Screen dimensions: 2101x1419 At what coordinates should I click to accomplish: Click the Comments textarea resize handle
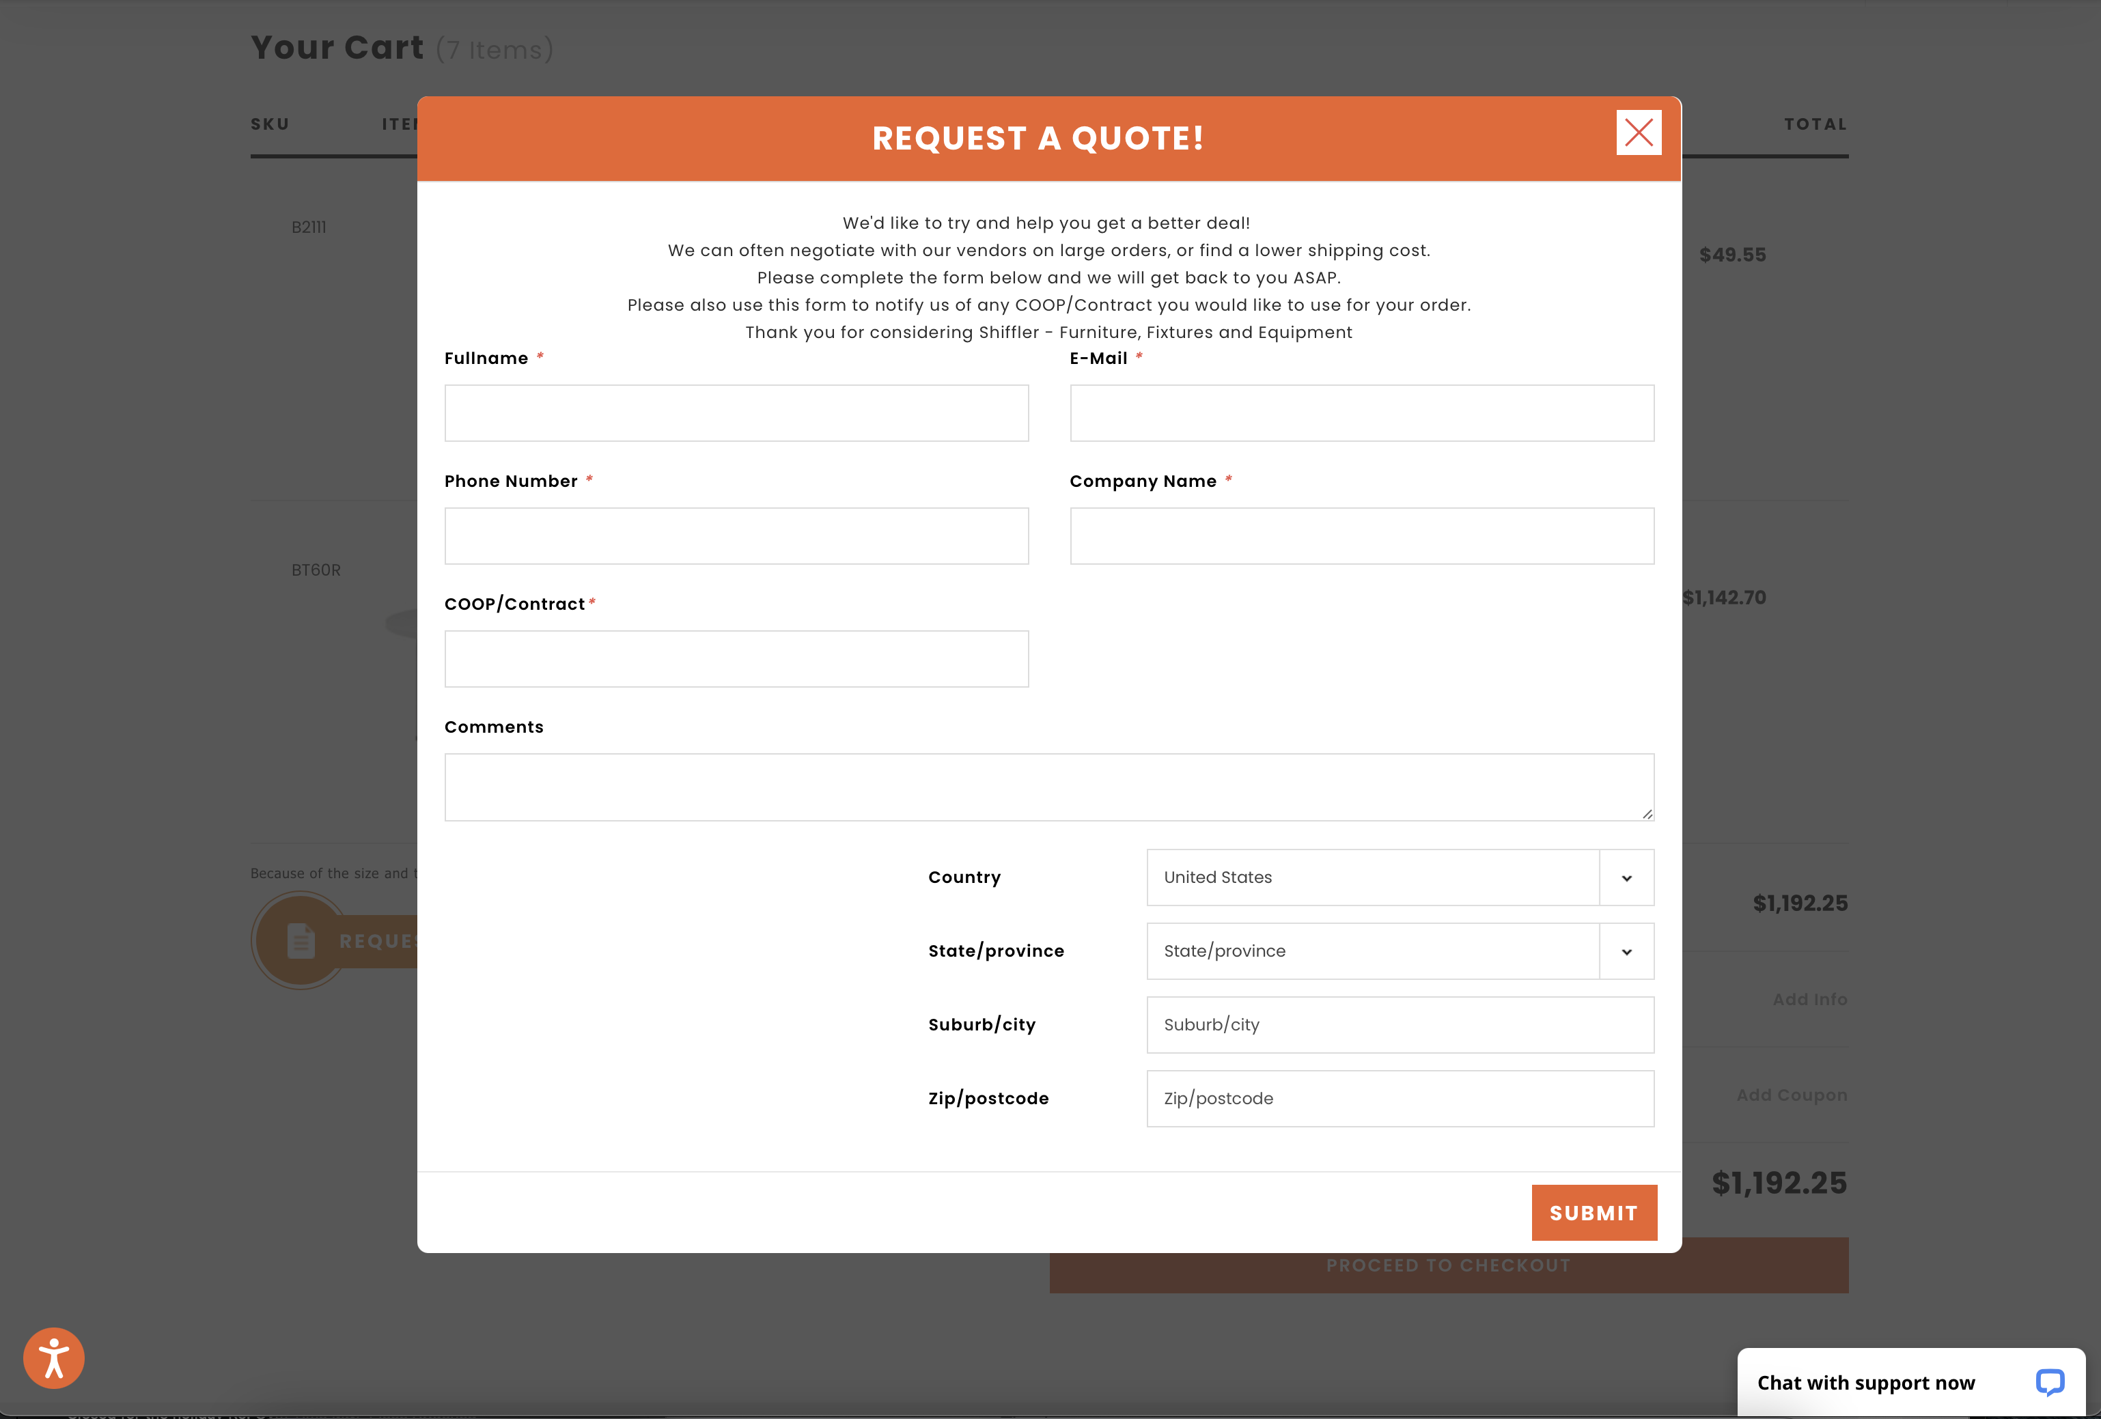coord(1647,815)
